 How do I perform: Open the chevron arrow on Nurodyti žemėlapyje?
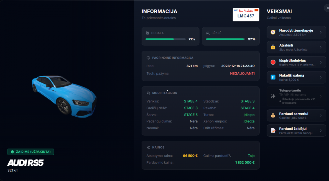(321, 32)
